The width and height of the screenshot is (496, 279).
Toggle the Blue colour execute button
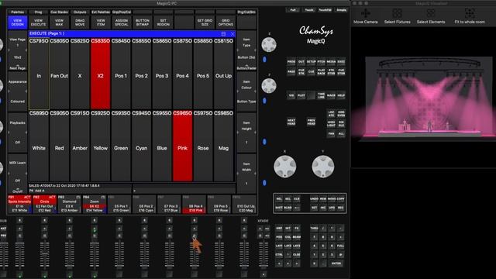pos(162,146)
